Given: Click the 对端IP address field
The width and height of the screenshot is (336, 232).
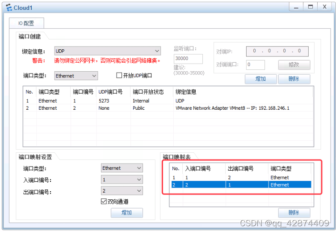Looking at the screenshot, I should [x=277, y=51].
